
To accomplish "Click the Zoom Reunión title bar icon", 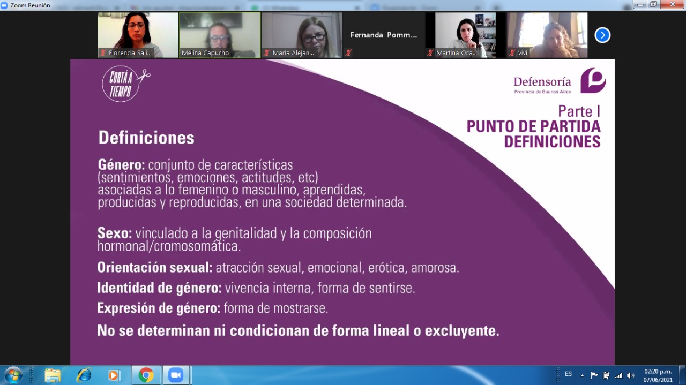I will click(x=4, y=5).
